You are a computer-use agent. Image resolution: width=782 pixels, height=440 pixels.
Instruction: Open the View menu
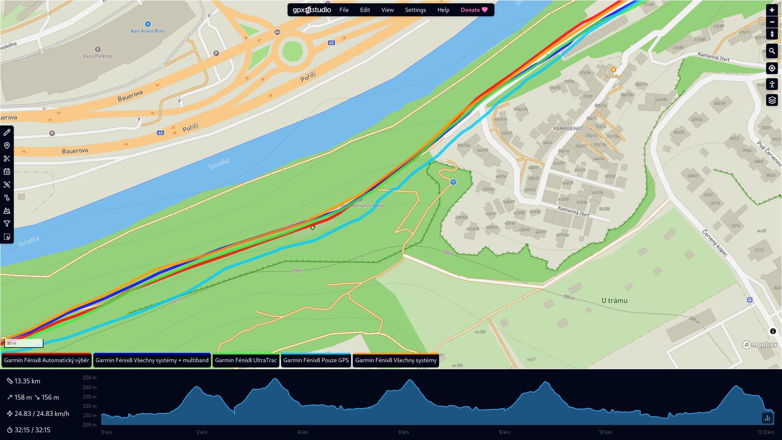click(388, 10)
